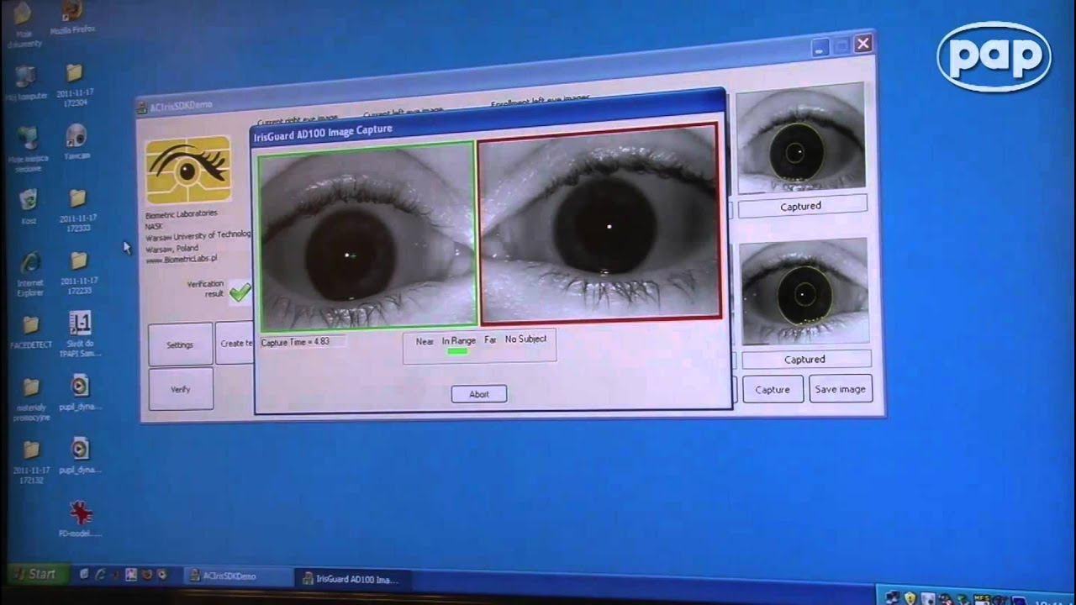Select the PD-model desktop icon
1076x605 pixels.
point(81,518)
